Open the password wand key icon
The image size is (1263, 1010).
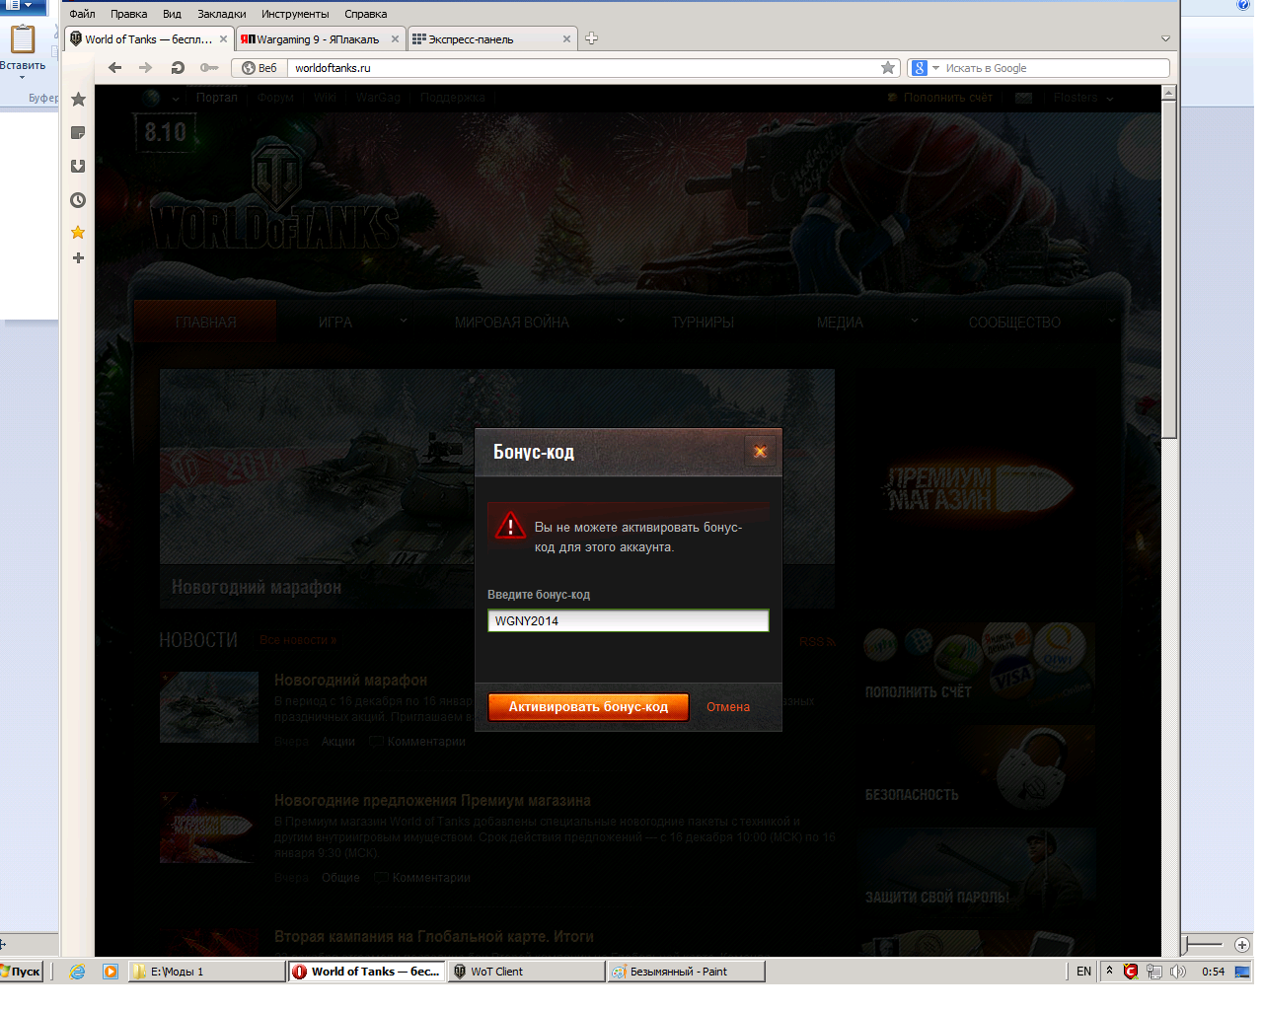209,68
